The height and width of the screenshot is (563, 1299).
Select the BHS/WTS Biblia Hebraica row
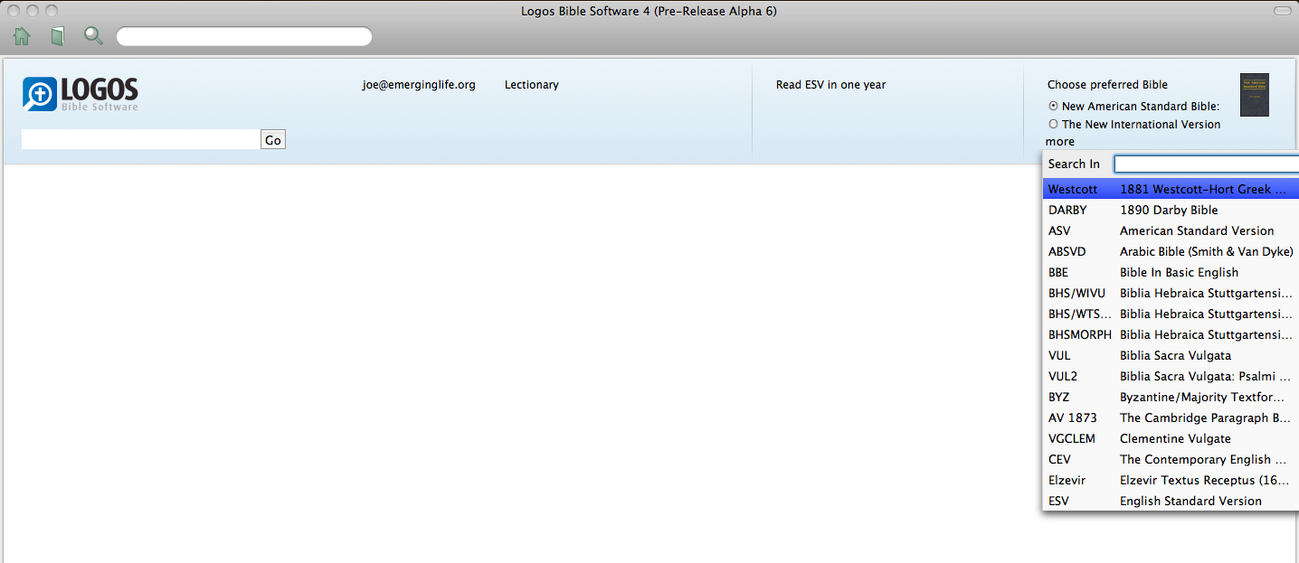[x=1171, y=314]
